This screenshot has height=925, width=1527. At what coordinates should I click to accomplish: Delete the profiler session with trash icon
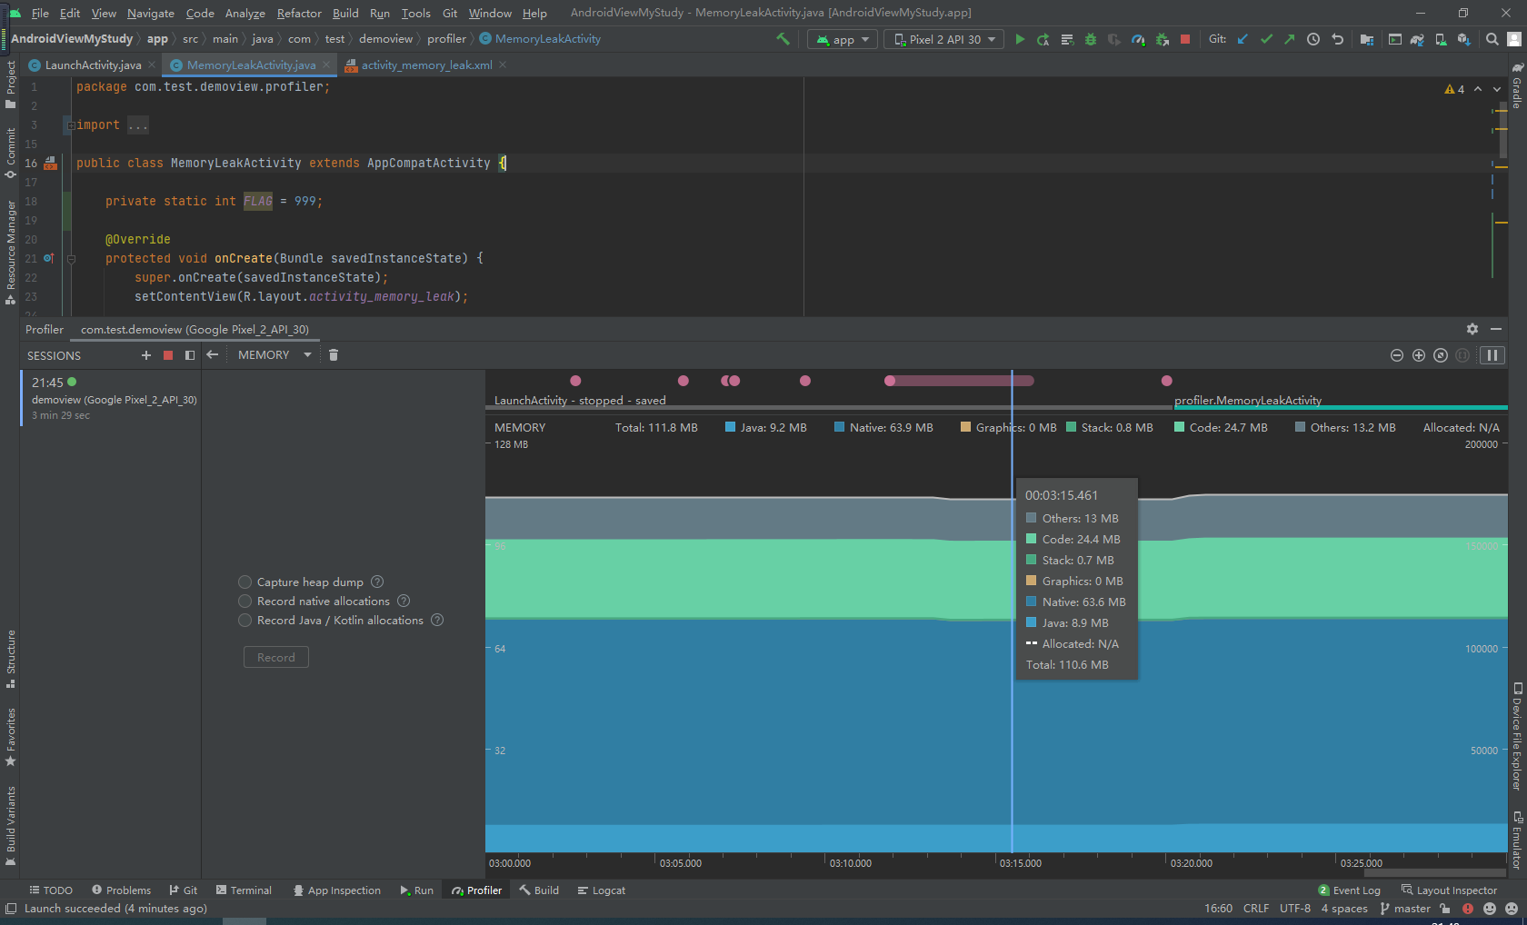[334, 354]
